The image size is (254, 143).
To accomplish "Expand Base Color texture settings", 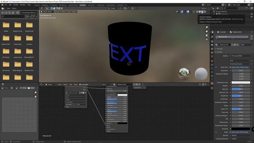I will 216,67.
